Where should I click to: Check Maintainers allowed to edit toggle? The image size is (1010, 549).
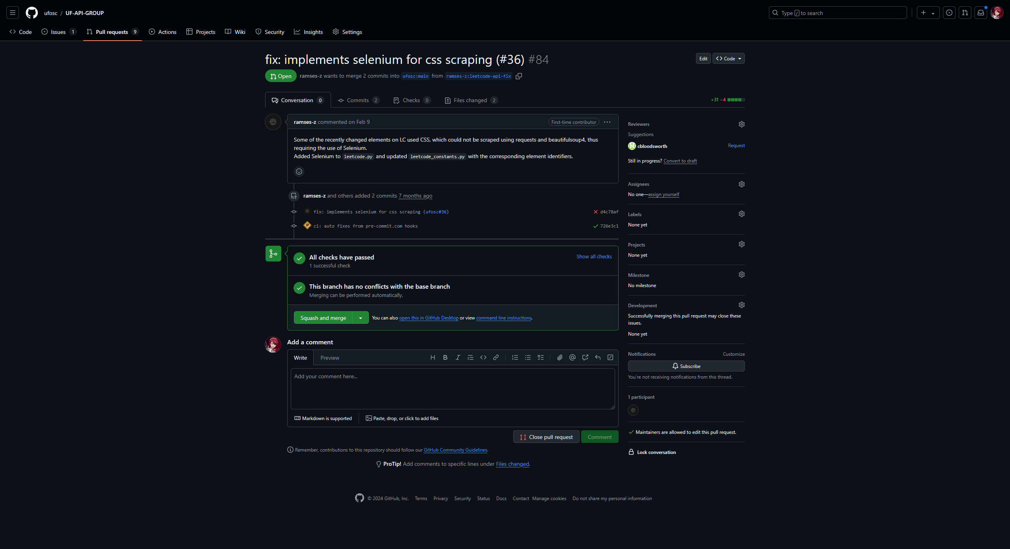point(630,432)
